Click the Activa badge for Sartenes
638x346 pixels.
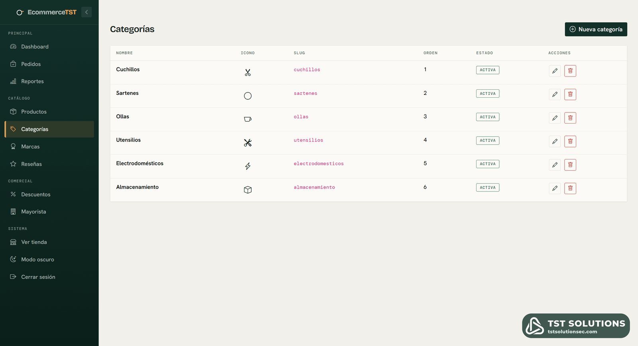point(488,94)
